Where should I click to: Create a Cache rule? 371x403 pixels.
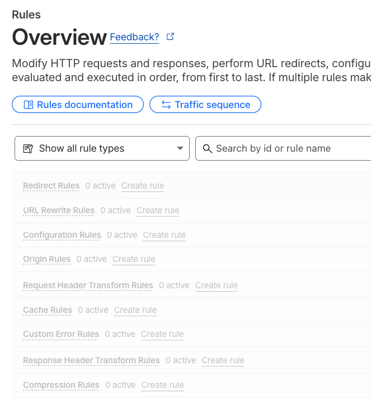135,310
